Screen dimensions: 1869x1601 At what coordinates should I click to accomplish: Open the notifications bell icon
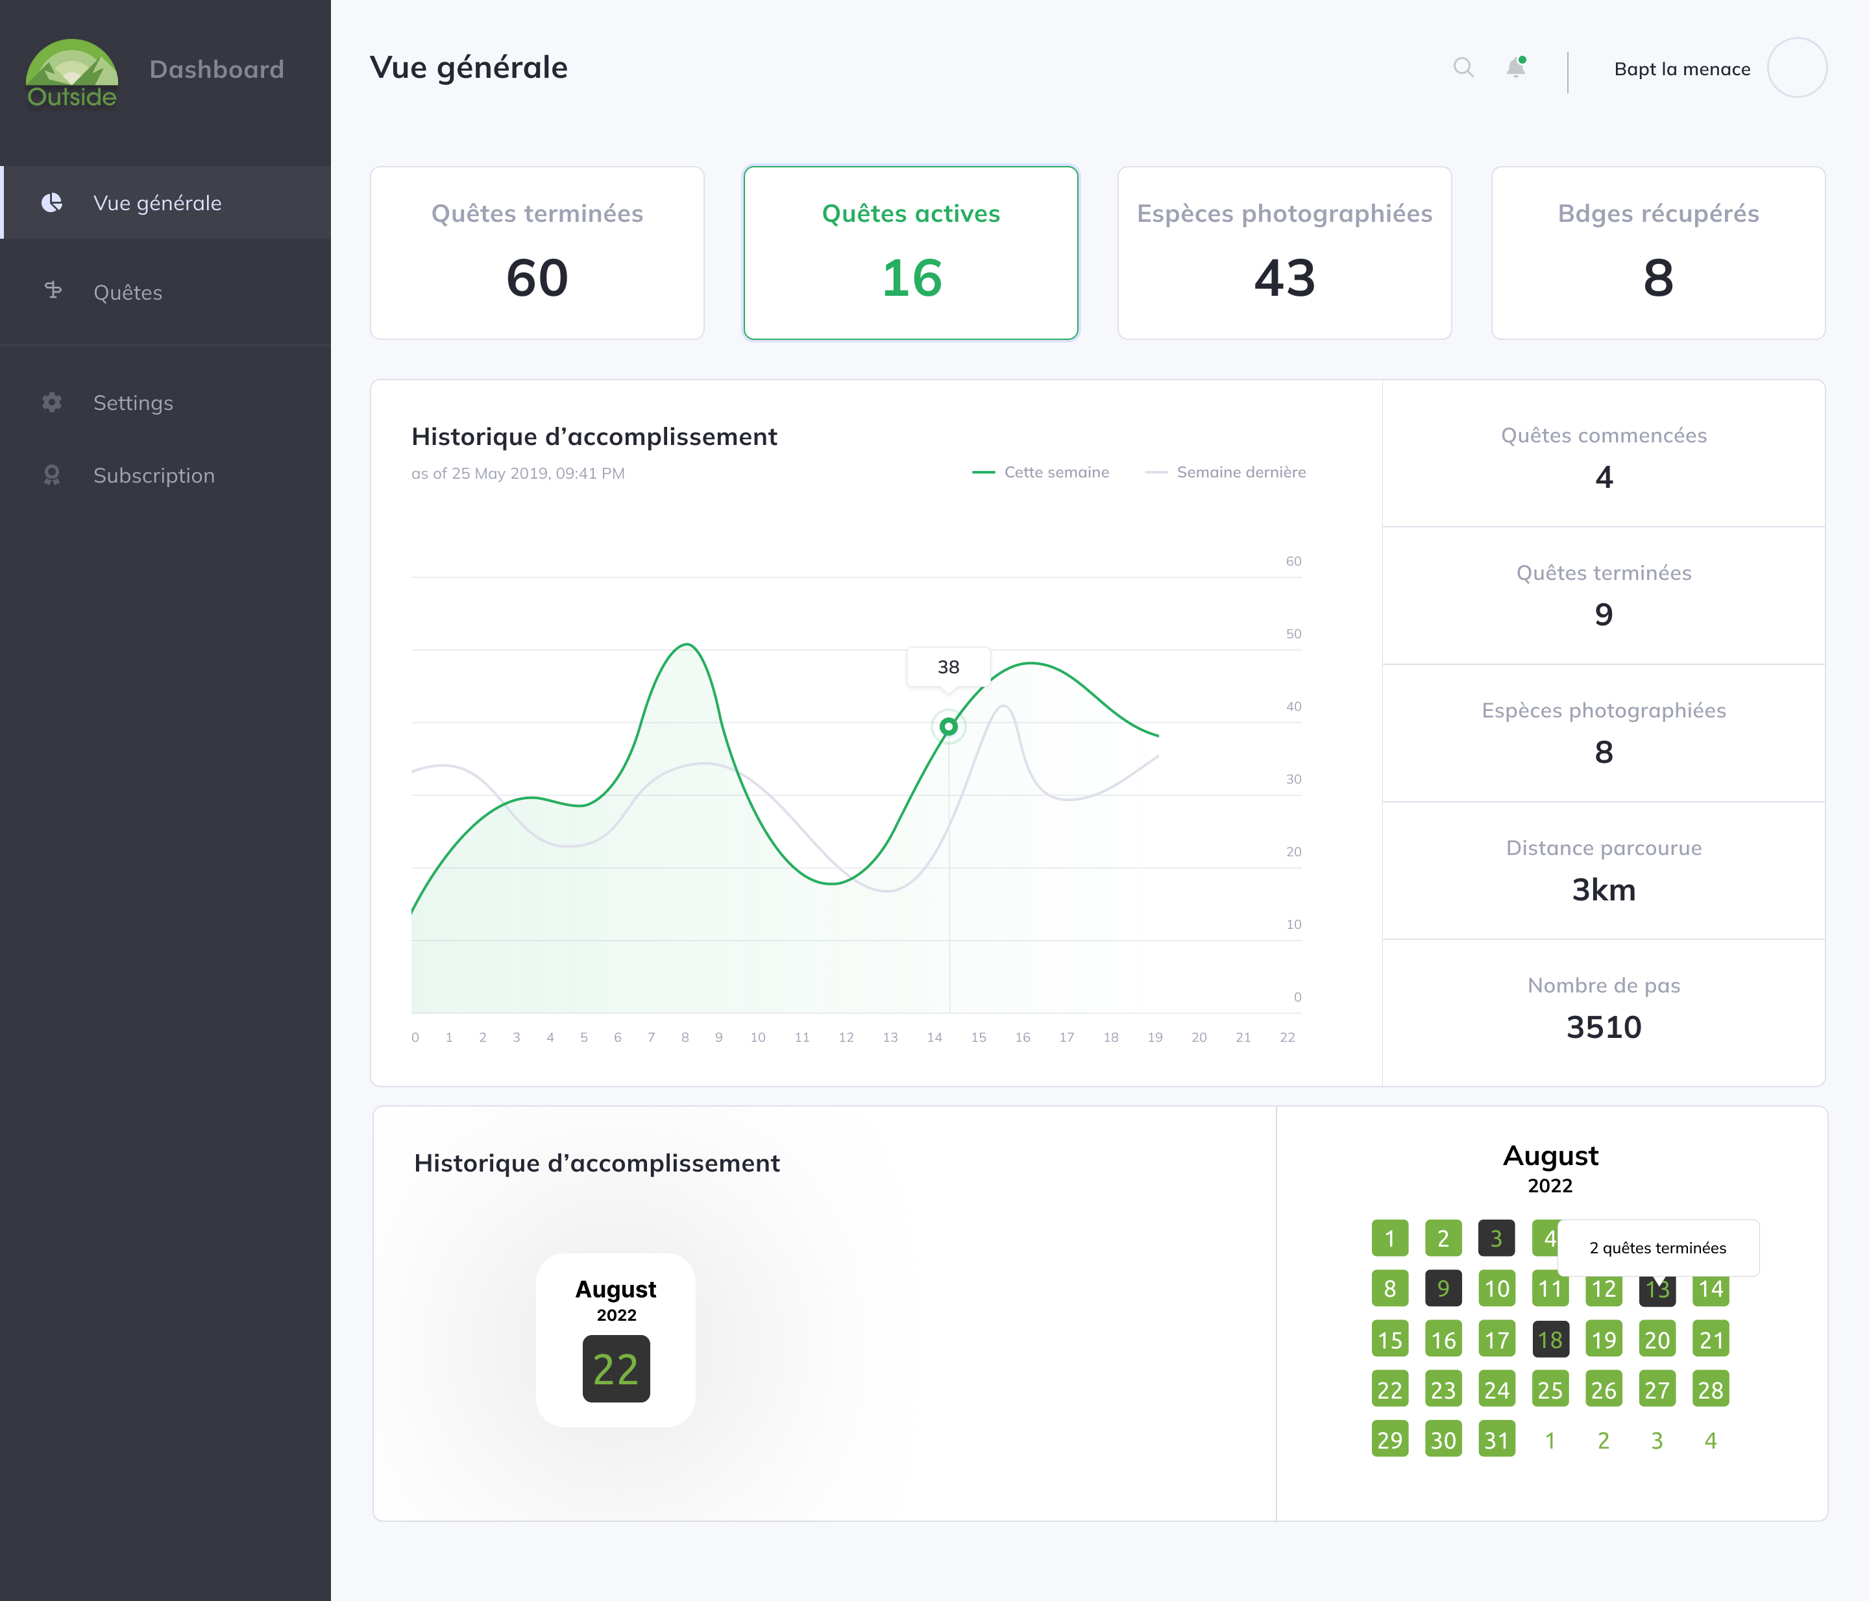click(1517, 67)
